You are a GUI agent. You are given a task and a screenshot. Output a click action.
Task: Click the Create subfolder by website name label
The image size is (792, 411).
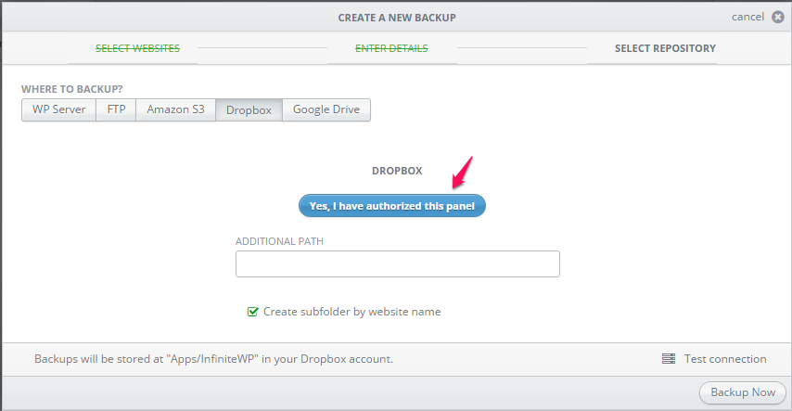click(352, 312)
